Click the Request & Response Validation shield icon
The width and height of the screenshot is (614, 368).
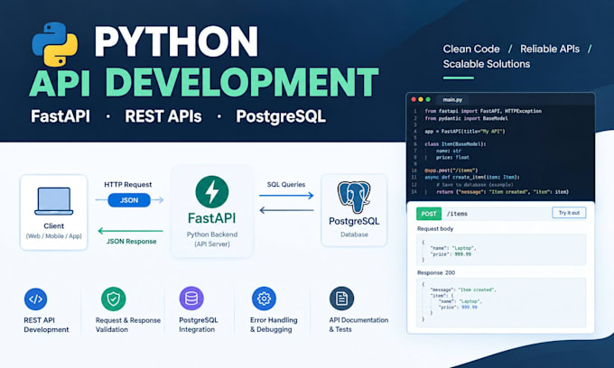point(113,299)
